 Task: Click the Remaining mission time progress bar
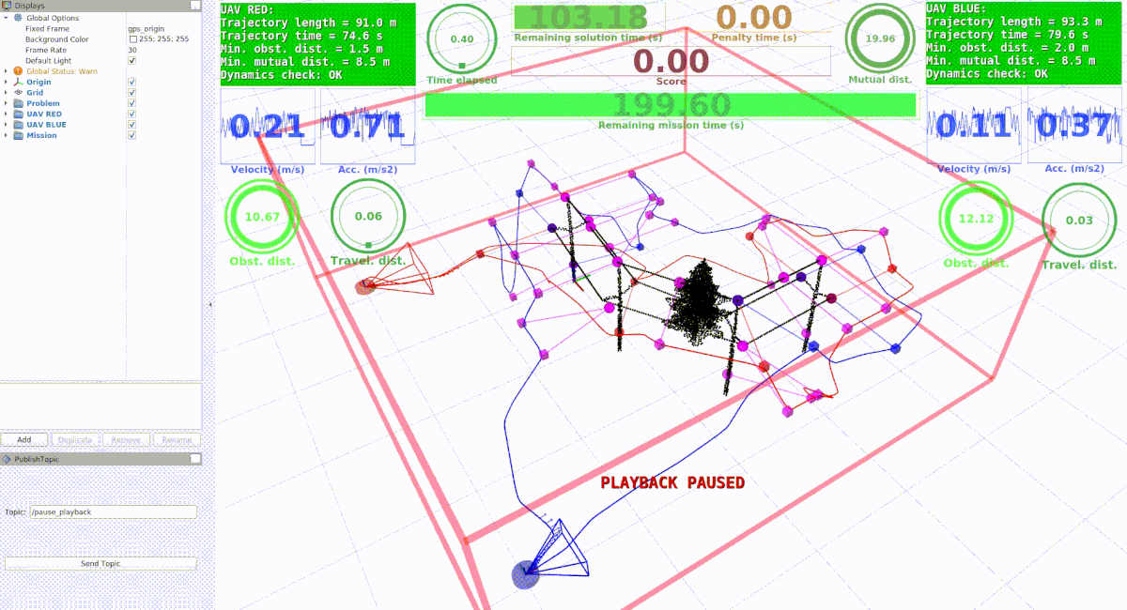[671, 104]
